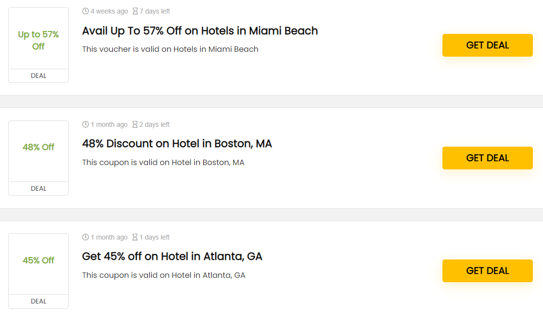The height and width of the screenshot is (318, 543).
Task: Click the DEAL label under 45% Off
Action: tap(39, 301)
